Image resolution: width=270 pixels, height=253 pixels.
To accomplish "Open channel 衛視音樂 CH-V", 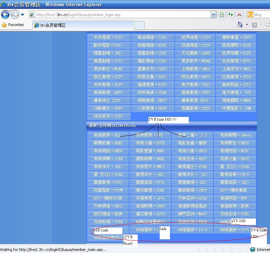I will [235, 174].
